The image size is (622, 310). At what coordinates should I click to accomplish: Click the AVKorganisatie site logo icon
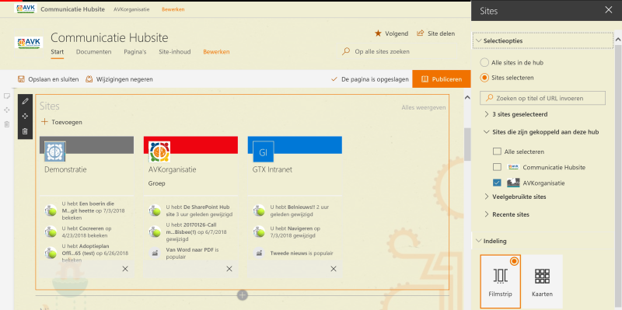click(x=159, y=152)
